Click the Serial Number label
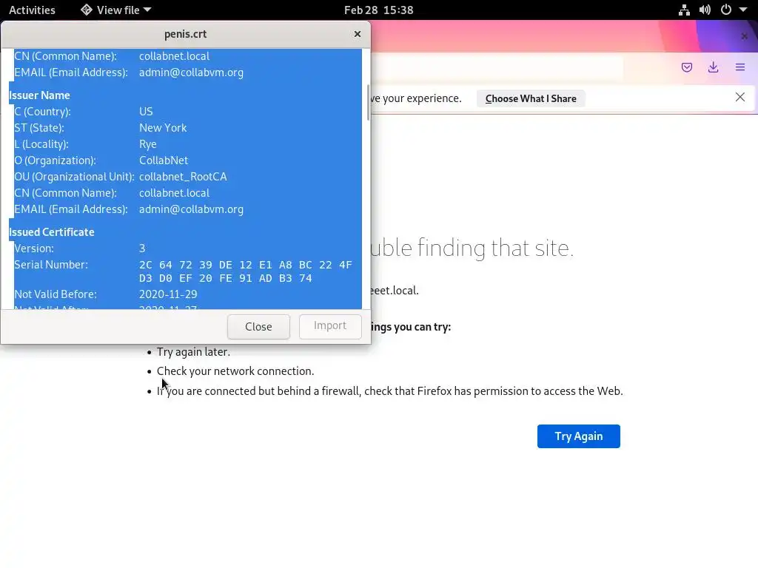 coord(51,265)
